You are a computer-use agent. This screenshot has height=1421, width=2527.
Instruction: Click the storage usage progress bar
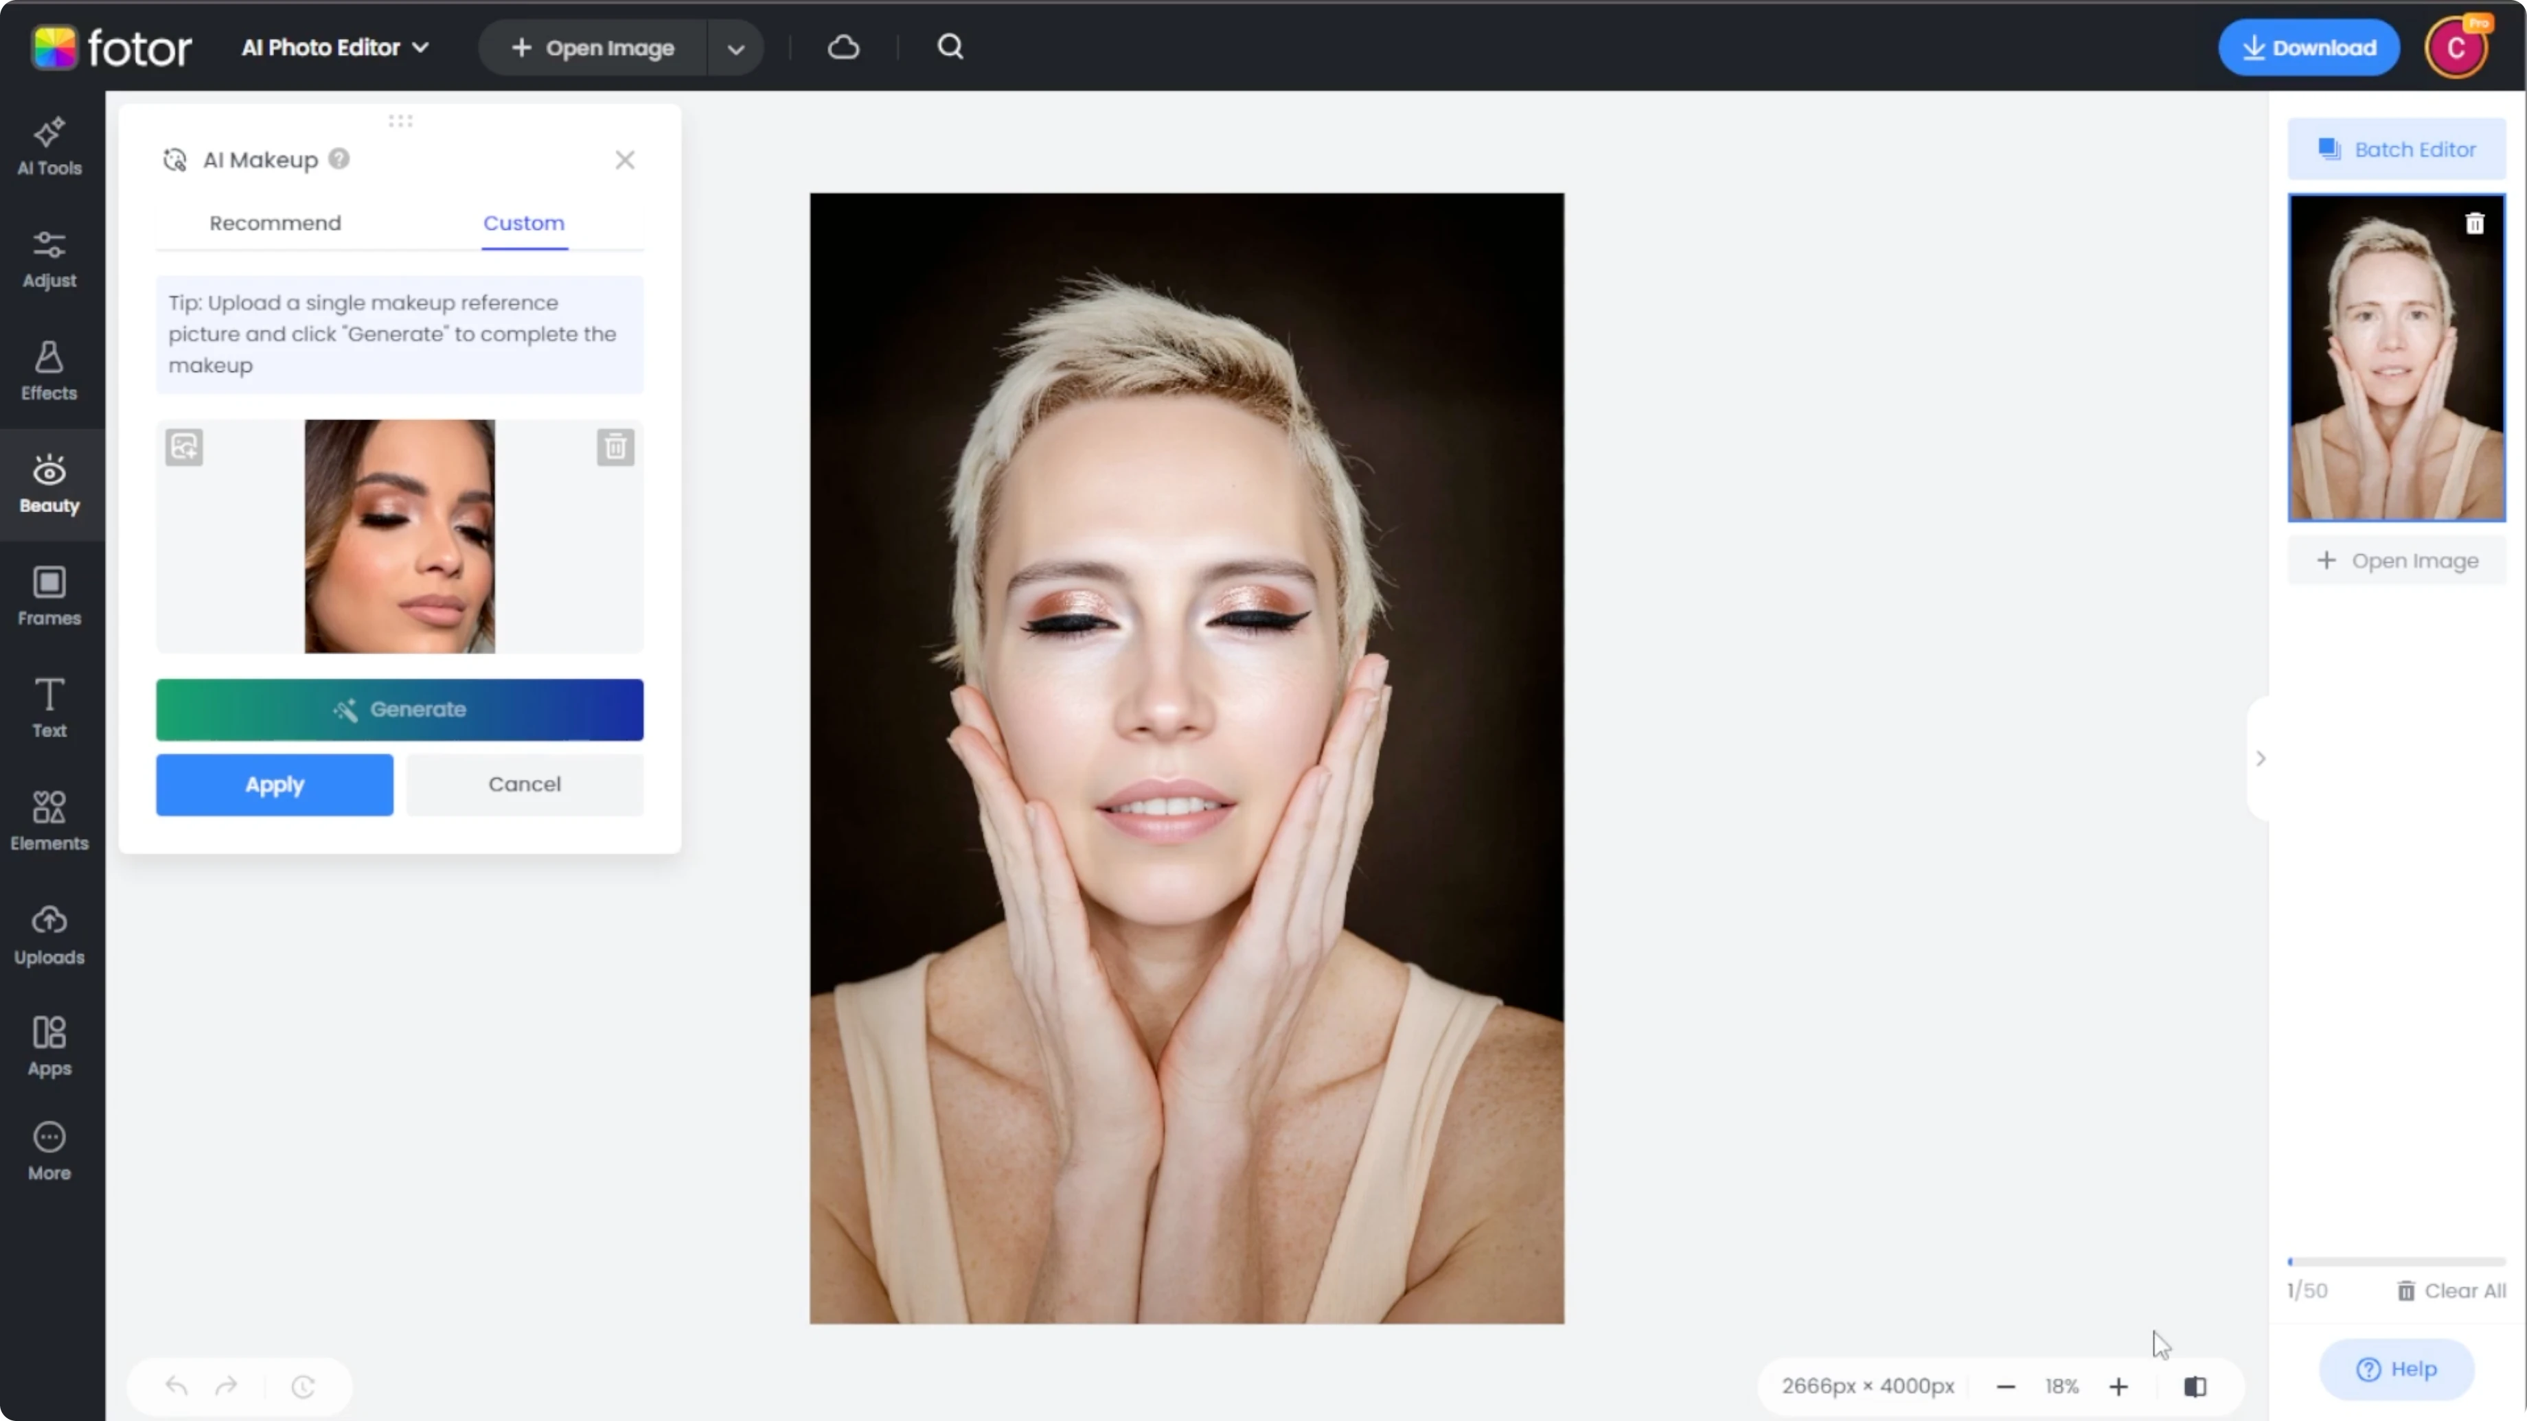(2396, 1262)
